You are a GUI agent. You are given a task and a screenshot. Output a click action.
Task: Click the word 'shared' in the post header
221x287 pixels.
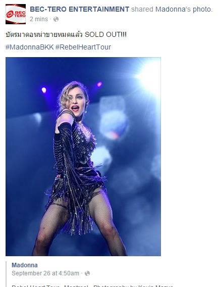coord(142,9)
